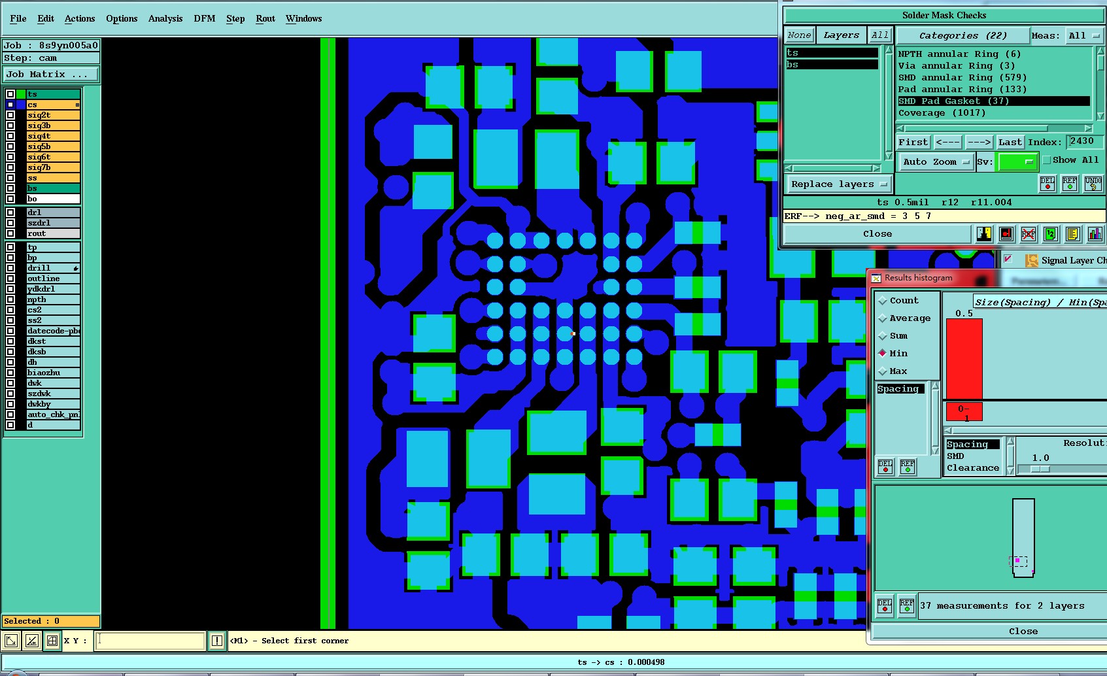Screen dimensions: 1107x676
Task: Open the Actions menu
Action: (x=80, y=18)
